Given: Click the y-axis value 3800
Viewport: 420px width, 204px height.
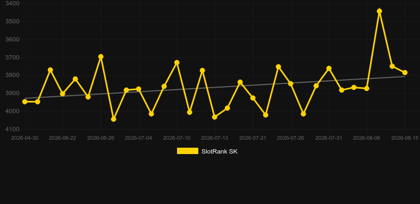Looking at the screenshot, I should click(x=12, y=75).
